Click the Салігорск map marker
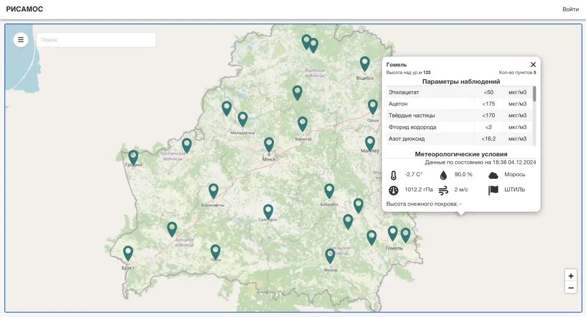Viewport: 586px width, 317px height. (x=268, y=211)
